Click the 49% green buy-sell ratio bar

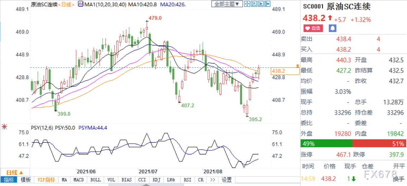coord(326,144)
